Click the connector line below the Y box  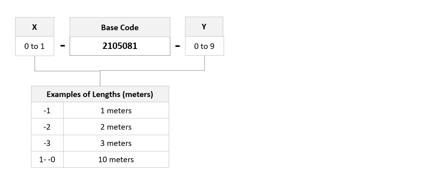click(205, 63)
